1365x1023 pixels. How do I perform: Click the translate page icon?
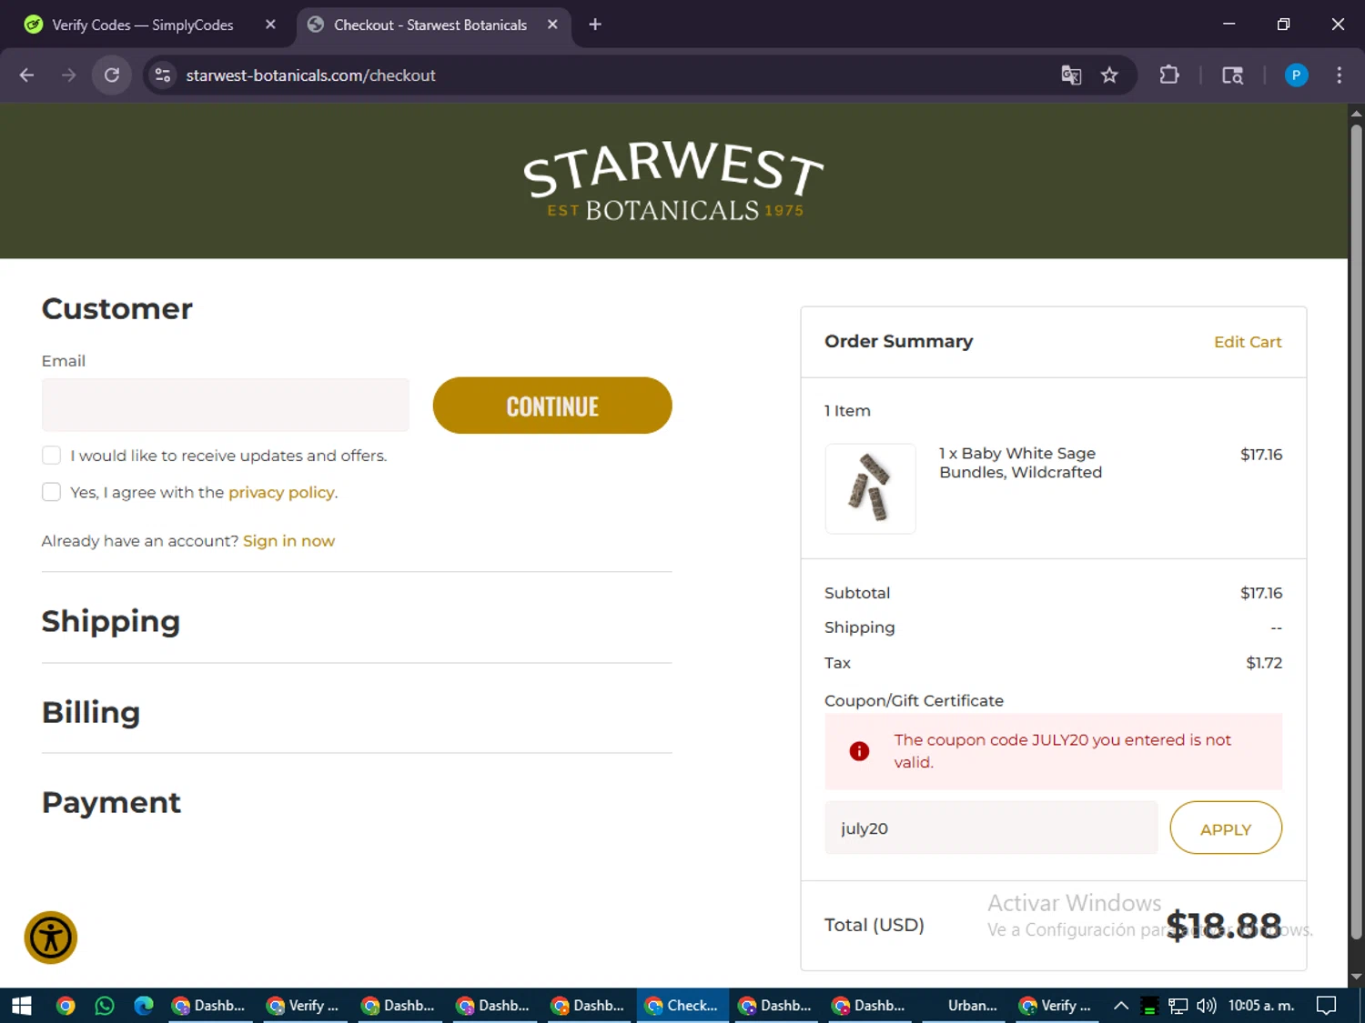click(x=1071, y=75)
